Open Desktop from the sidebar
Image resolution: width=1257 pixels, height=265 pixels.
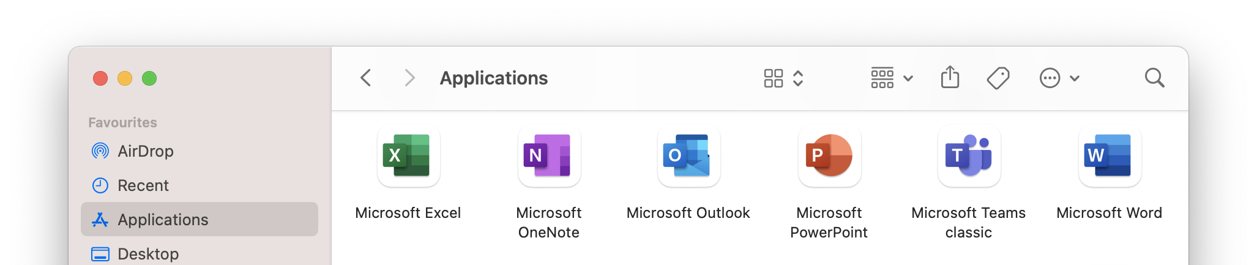147,254
